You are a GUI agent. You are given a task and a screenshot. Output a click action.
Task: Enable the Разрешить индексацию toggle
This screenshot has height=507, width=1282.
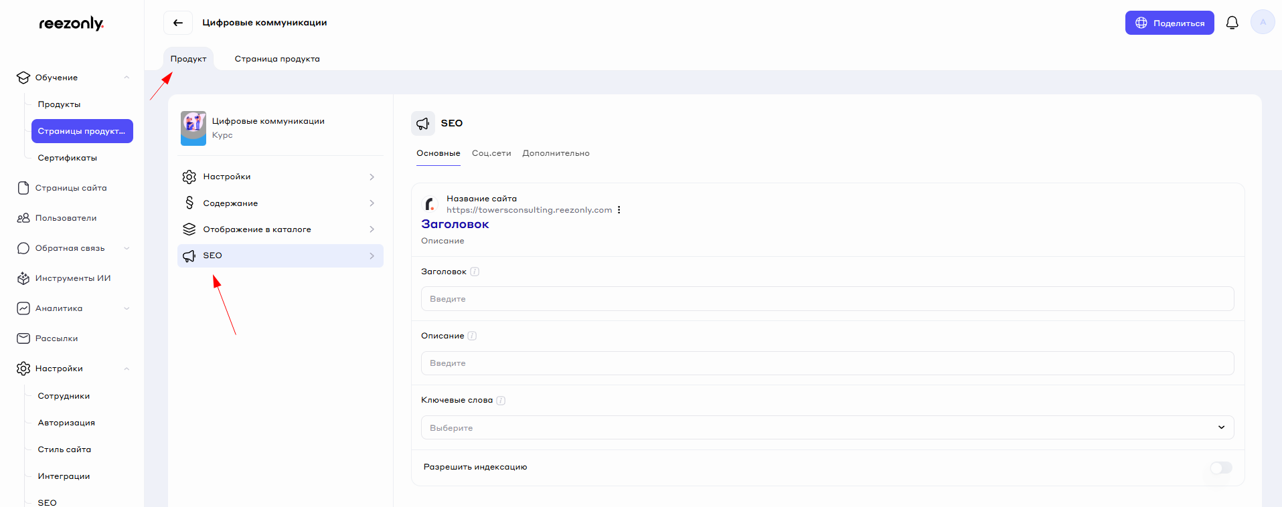point(1220,468)
